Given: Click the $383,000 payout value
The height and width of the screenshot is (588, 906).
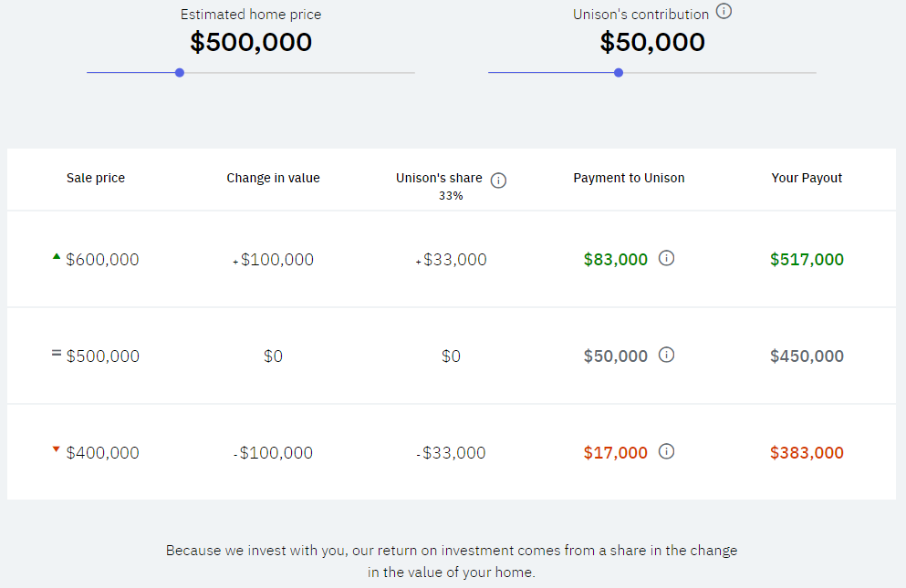Looking at the screenshot, I should pos(807,452).
